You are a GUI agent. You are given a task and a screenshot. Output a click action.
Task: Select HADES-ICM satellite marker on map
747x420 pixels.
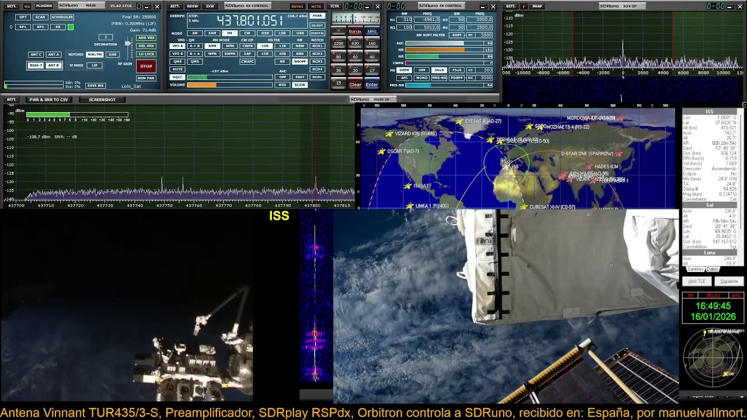588,167
